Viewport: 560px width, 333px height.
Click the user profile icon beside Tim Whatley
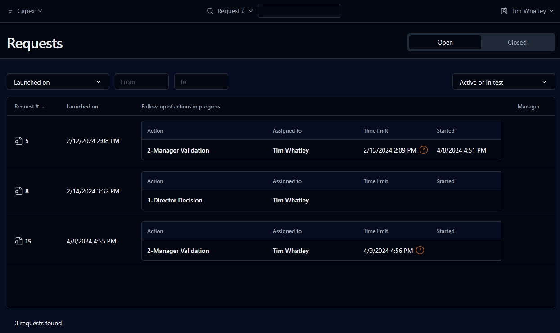504,11
